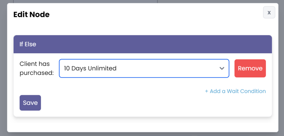The width and height of the screenshot is (284, 136).
Task: Click the plus sign before Add a Wait Condition
Action: click(x=206, y=91)
